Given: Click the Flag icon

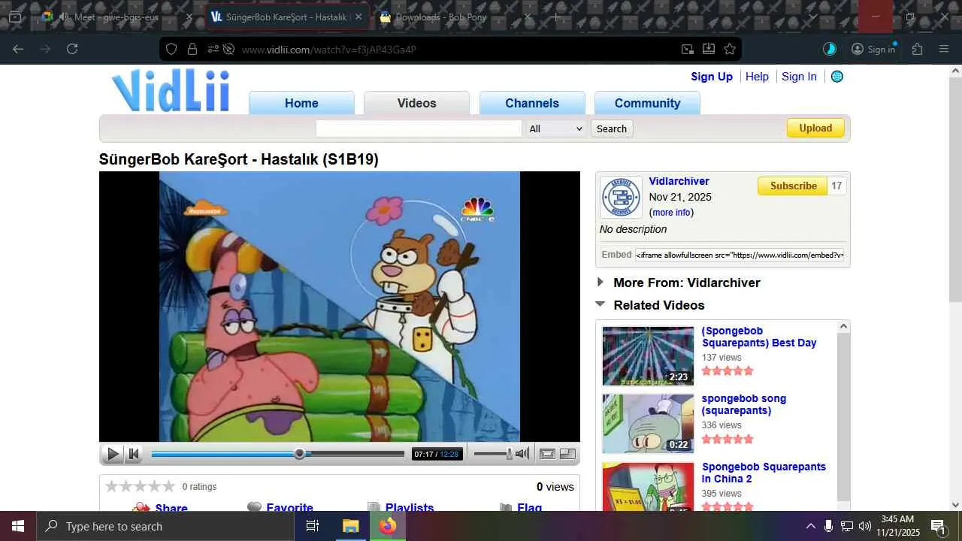Looking at the screenshot, I should pyautogui.click(x=506, y=508).
